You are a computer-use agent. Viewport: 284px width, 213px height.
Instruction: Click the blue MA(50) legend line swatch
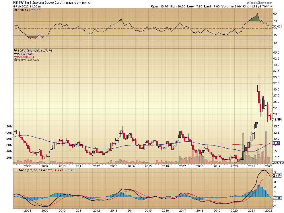pyautogui.click(x=15, y=54)
